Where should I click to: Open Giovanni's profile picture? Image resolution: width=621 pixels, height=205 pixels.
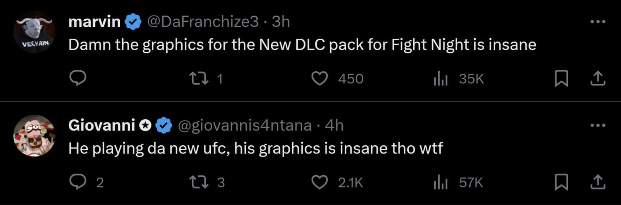34,136
